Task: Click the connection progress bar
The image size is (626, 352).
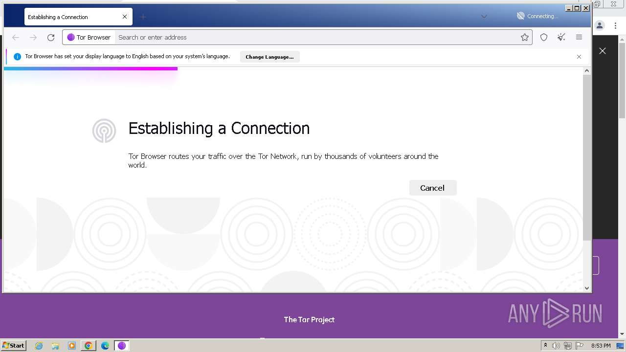Action: click(90, 69)
